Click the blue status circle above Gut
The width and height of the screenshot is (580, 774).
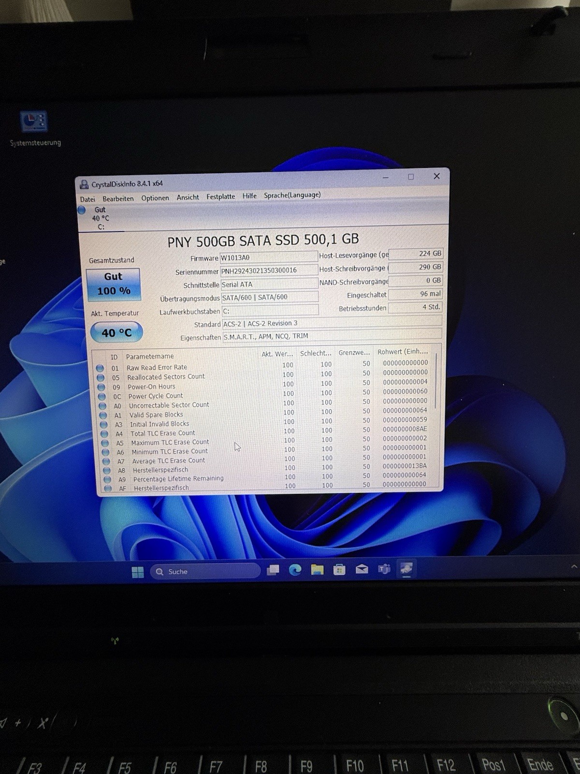click(82, 210)
